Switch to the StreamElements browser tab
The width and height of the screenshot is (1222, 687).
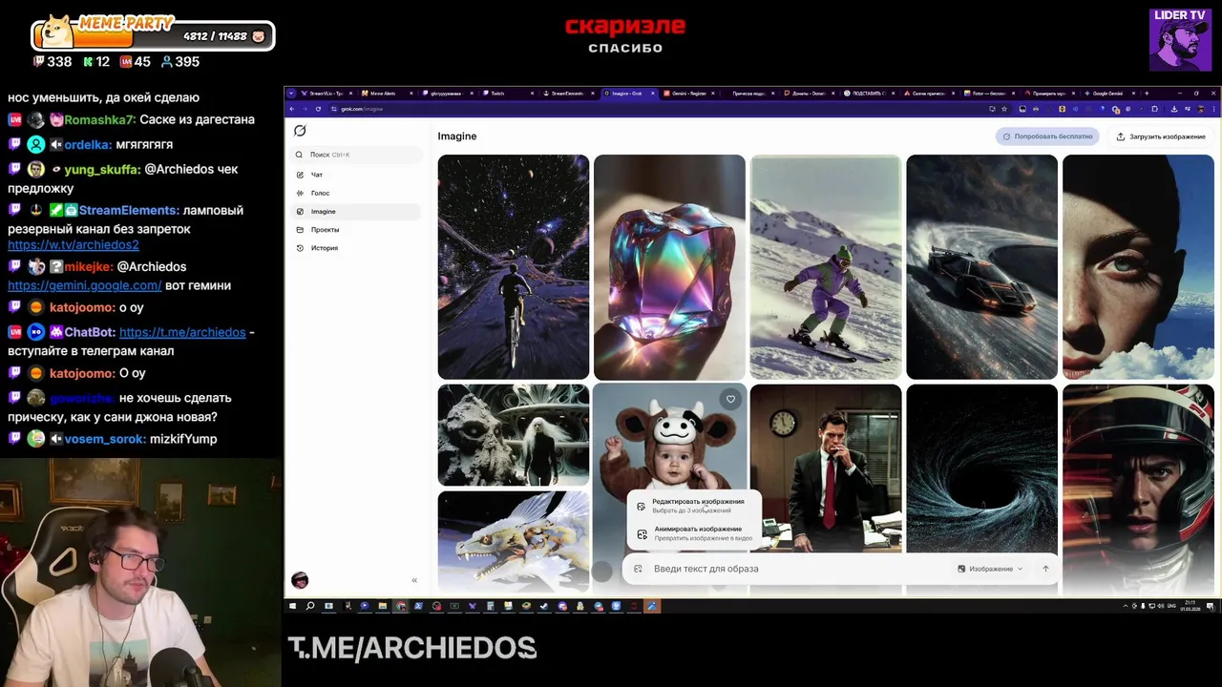568,94
